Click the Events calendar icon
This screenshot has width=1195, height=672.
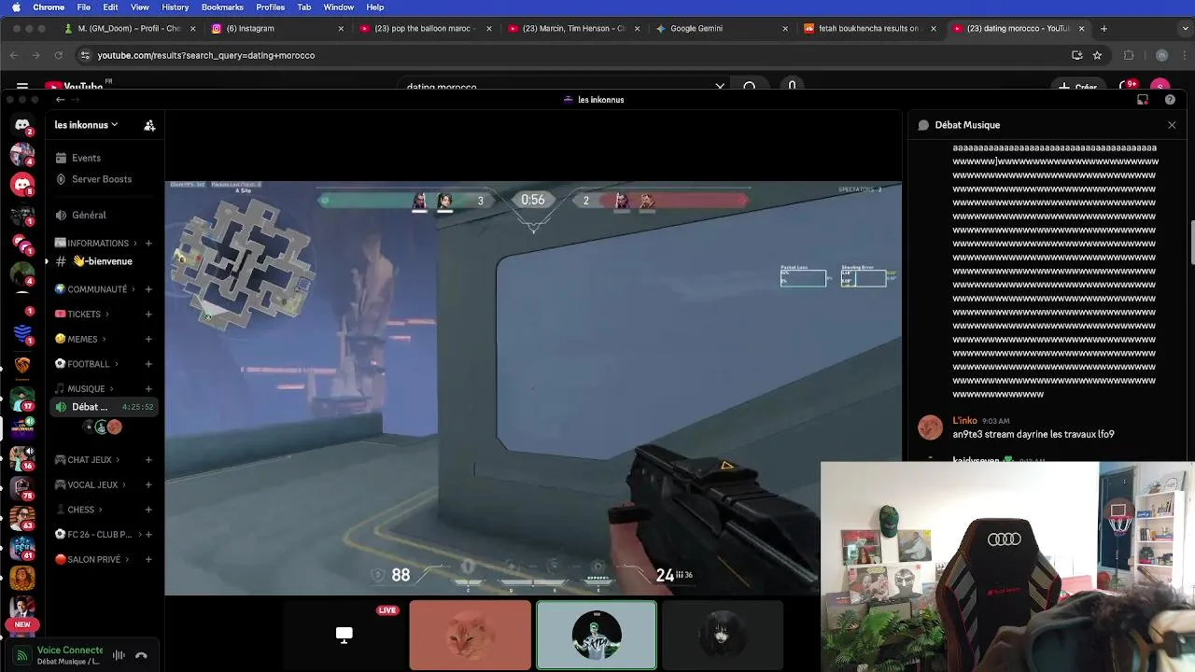(61, 158)
